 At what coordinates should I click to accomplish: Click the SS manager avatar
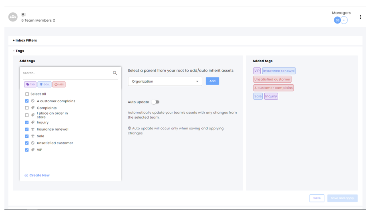337,20
